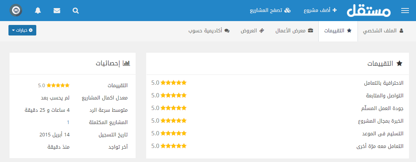
Task: Click the stars for الاحترافية بالتعامل
Action: click(174, 83)
